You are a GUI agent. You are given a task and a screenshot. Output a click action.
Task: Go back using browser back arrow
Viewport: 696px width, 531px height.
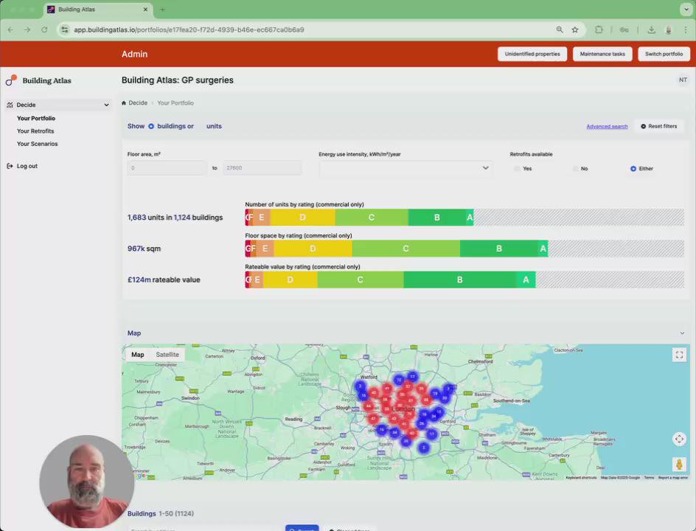(10, 29)
